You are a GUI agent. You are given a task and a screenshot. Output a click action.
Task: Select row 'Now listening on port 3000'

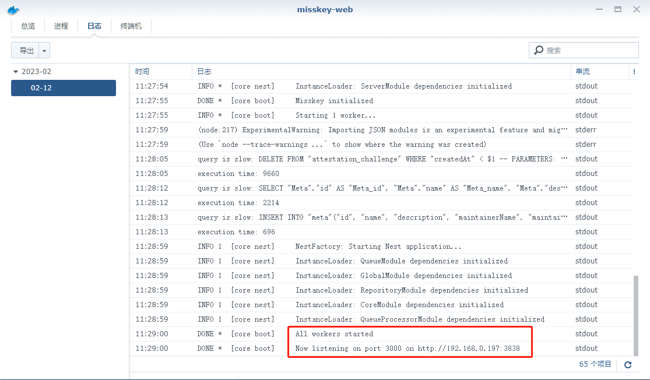381,349
